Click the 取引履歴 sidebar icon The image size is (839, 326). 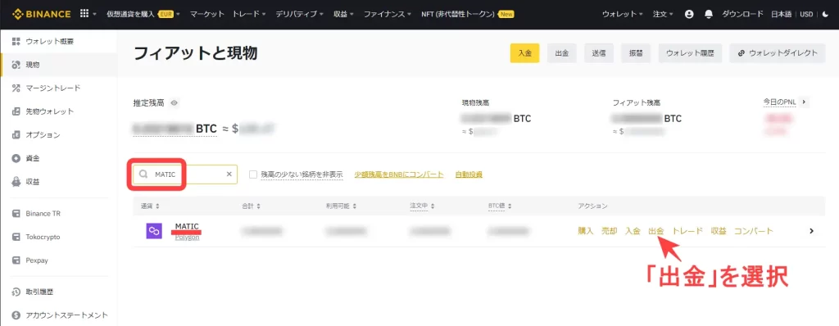[16, 292]
